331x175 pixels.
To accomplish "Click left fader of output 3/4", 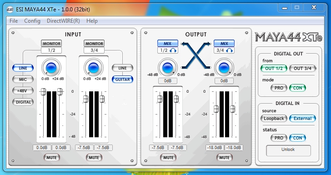I will tap(216, 109).
